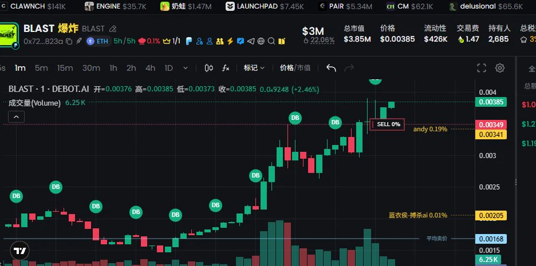Redo the chart action
The height and width of the screenshot is (266, 536).
(349, 68)
